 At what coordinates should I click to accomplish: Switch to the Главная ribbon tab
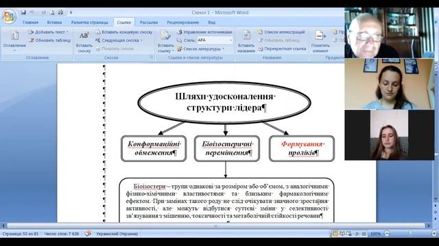(30, 23)
